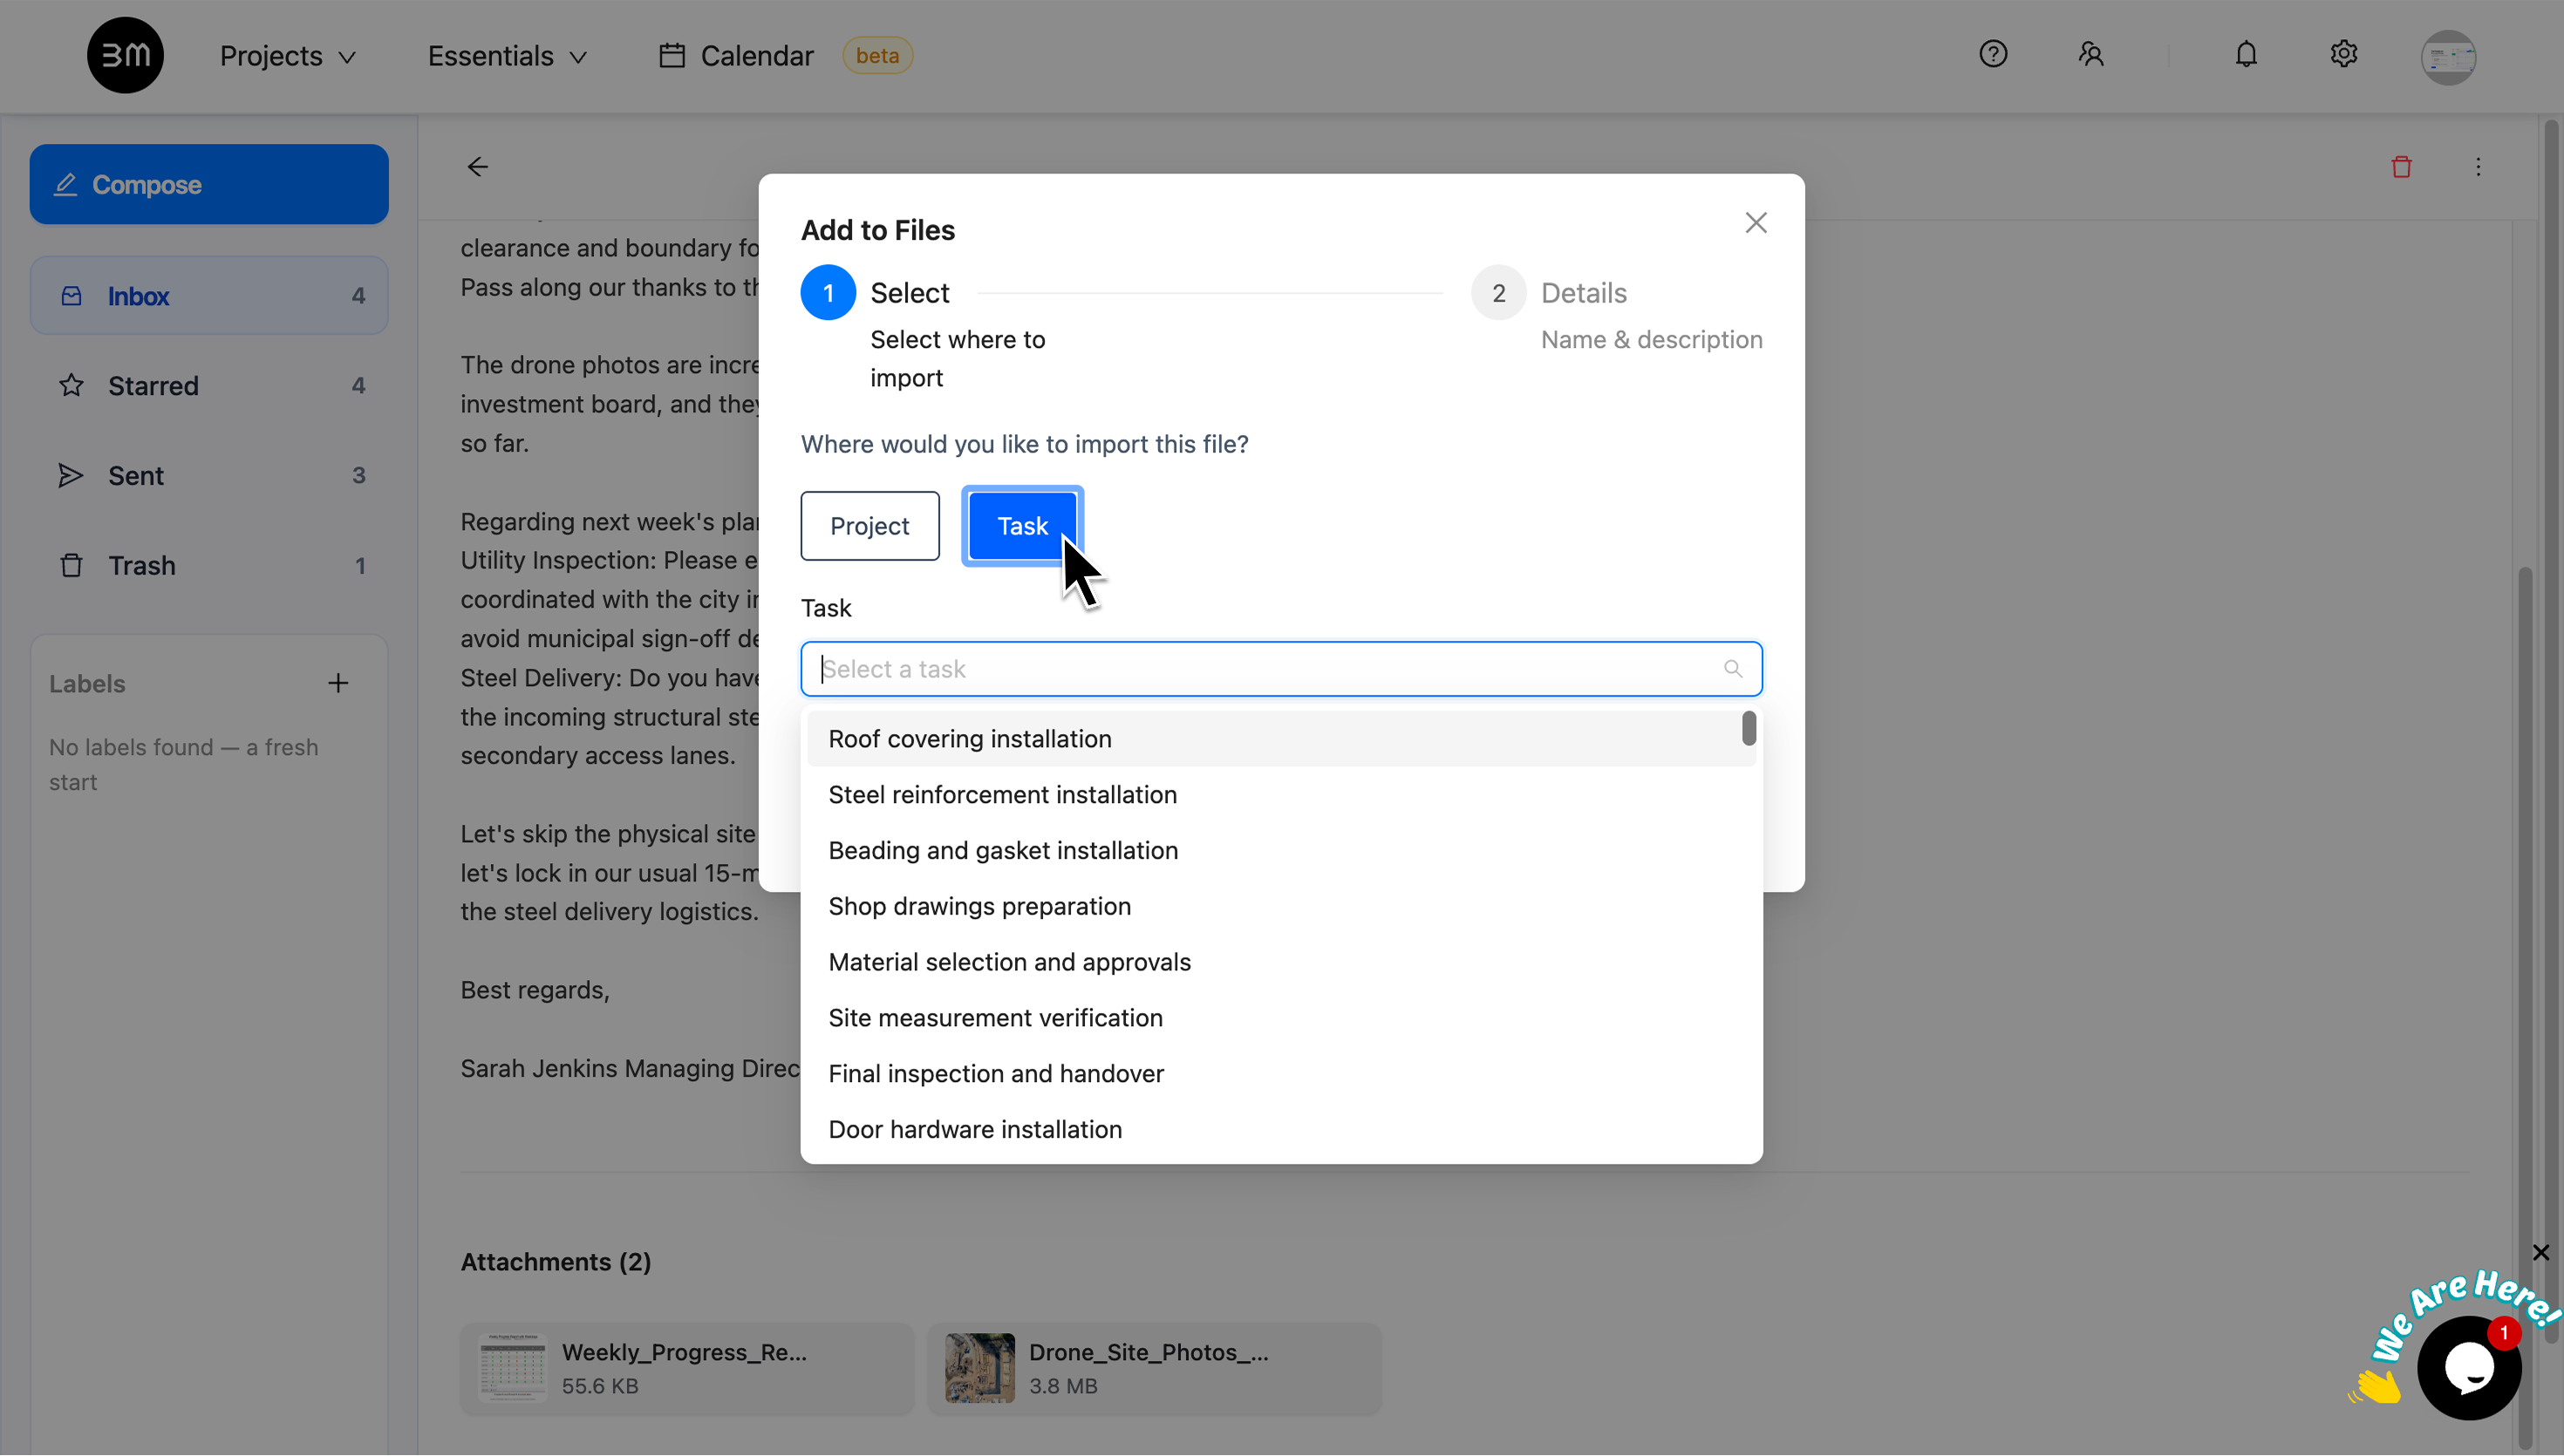Add a new label with plus icon
The image size is (2564, 1456).
(338, 683)
